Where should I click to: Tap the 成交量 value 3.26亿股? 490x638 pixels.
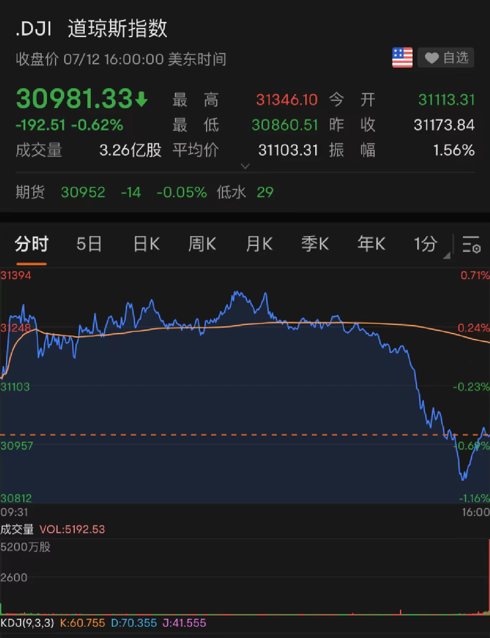tap(130, 151)
